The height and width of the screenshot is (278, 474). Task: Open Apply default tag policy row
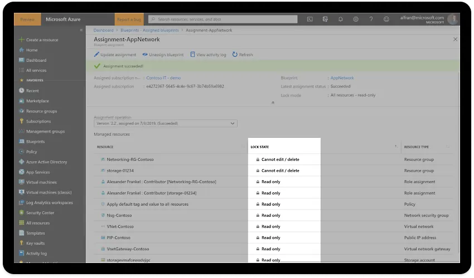147,204
